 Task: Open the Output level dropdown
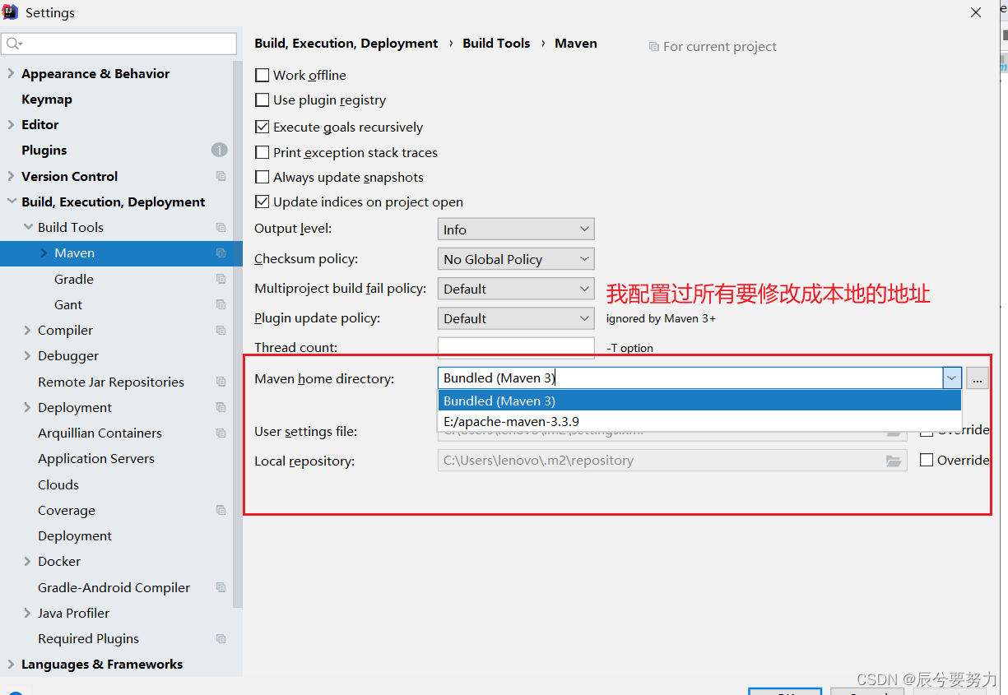pos(516,229)
